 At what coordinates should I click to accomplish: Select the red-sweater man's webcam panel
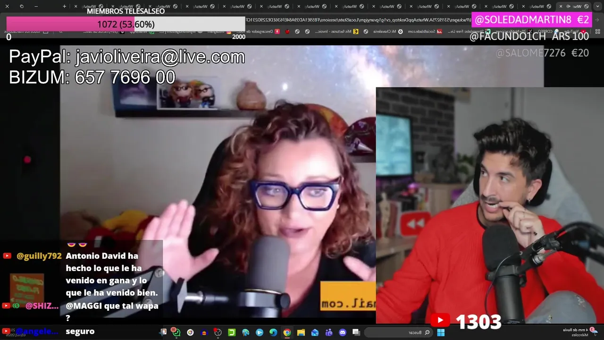point(490,205)
